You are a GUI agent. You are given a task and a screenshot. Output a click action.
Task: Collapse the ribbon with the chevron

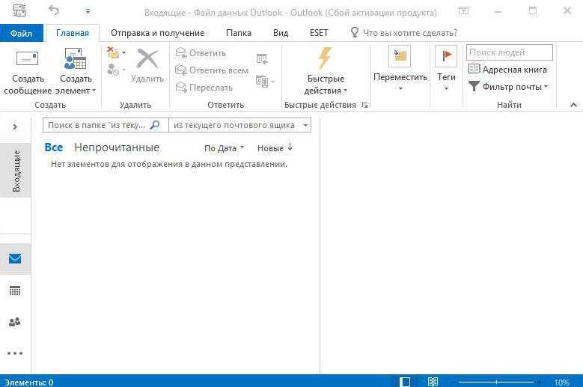pos(574,106)
